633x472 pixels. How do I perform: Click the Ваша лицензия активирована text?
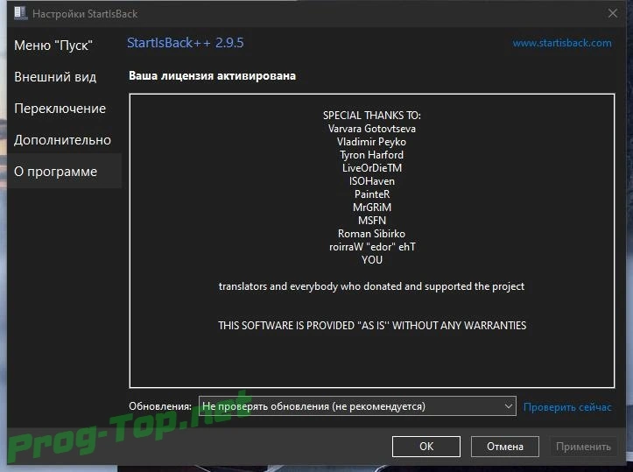click(213, 76)
